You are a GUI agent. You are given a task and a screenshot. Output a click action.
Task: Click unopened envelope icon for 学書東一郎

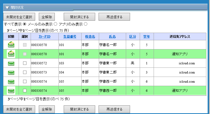pos(11,63)
